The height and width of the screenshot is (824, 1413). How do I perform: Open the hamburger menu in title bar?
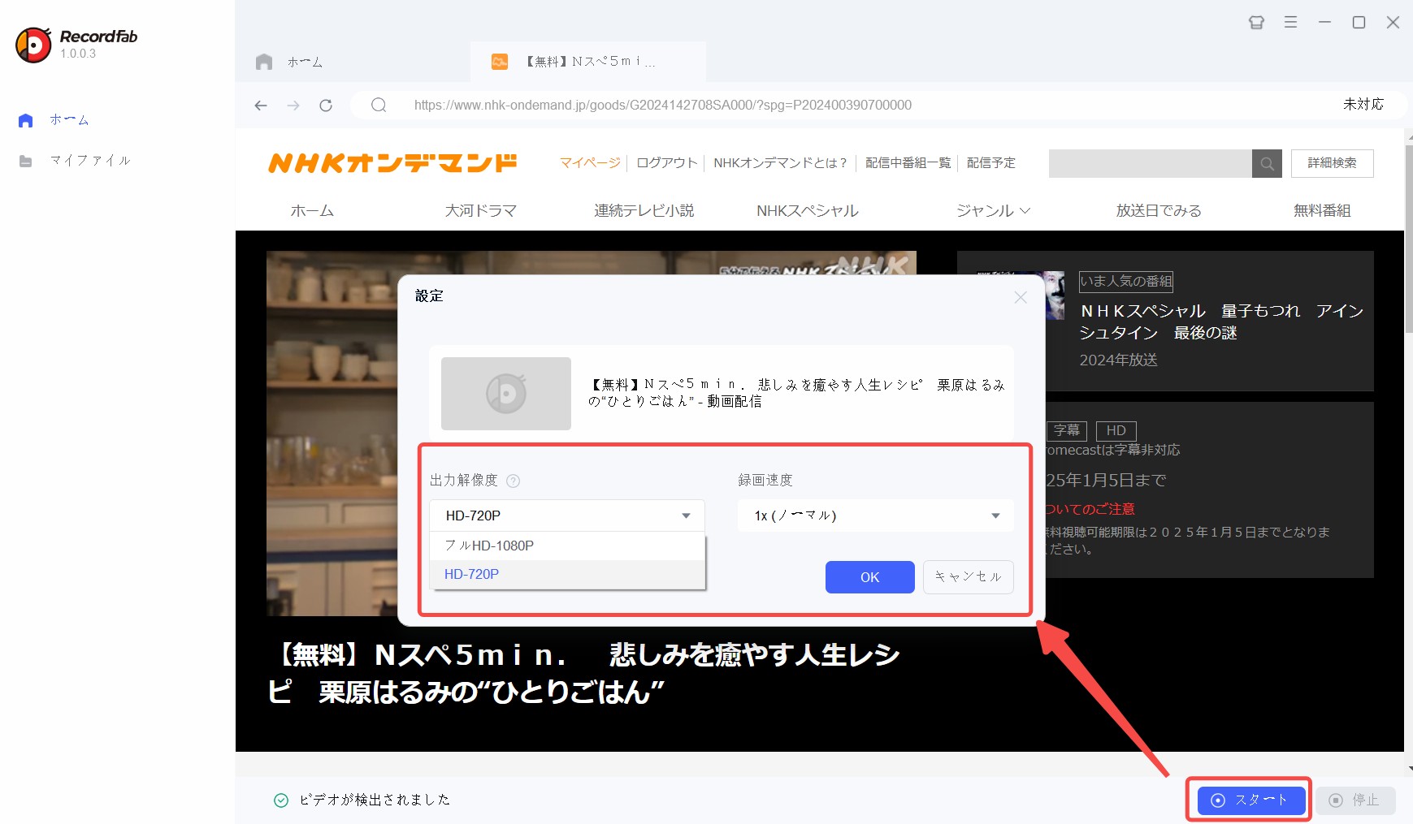1290,23
